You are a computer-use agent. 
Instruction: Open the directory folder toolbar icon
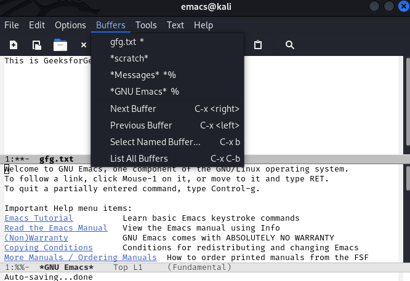click(x=60, y=45)
